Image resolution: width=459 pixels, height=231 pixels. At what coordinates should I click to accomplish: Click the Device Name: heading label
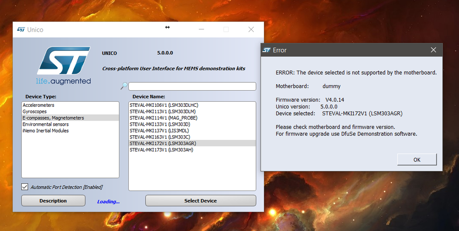tap(149, 97)
